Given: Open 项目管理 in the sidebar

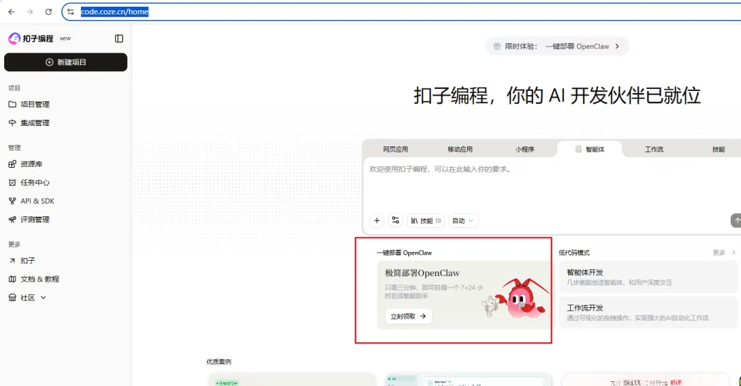Looking at the screenshot, I should pos(66,104).
